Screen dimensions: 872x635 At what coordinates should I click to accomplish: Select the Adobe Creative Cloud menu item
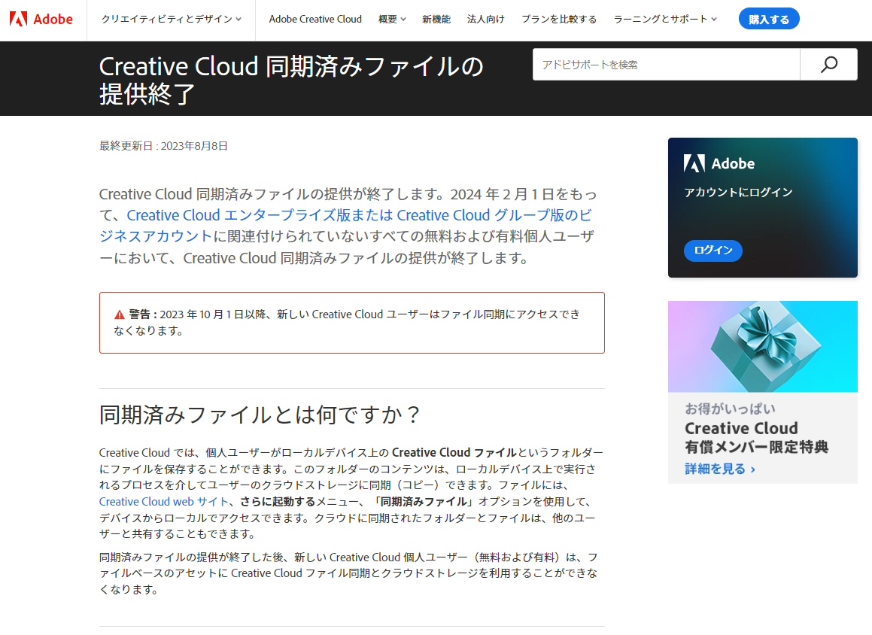click(314, 19)
